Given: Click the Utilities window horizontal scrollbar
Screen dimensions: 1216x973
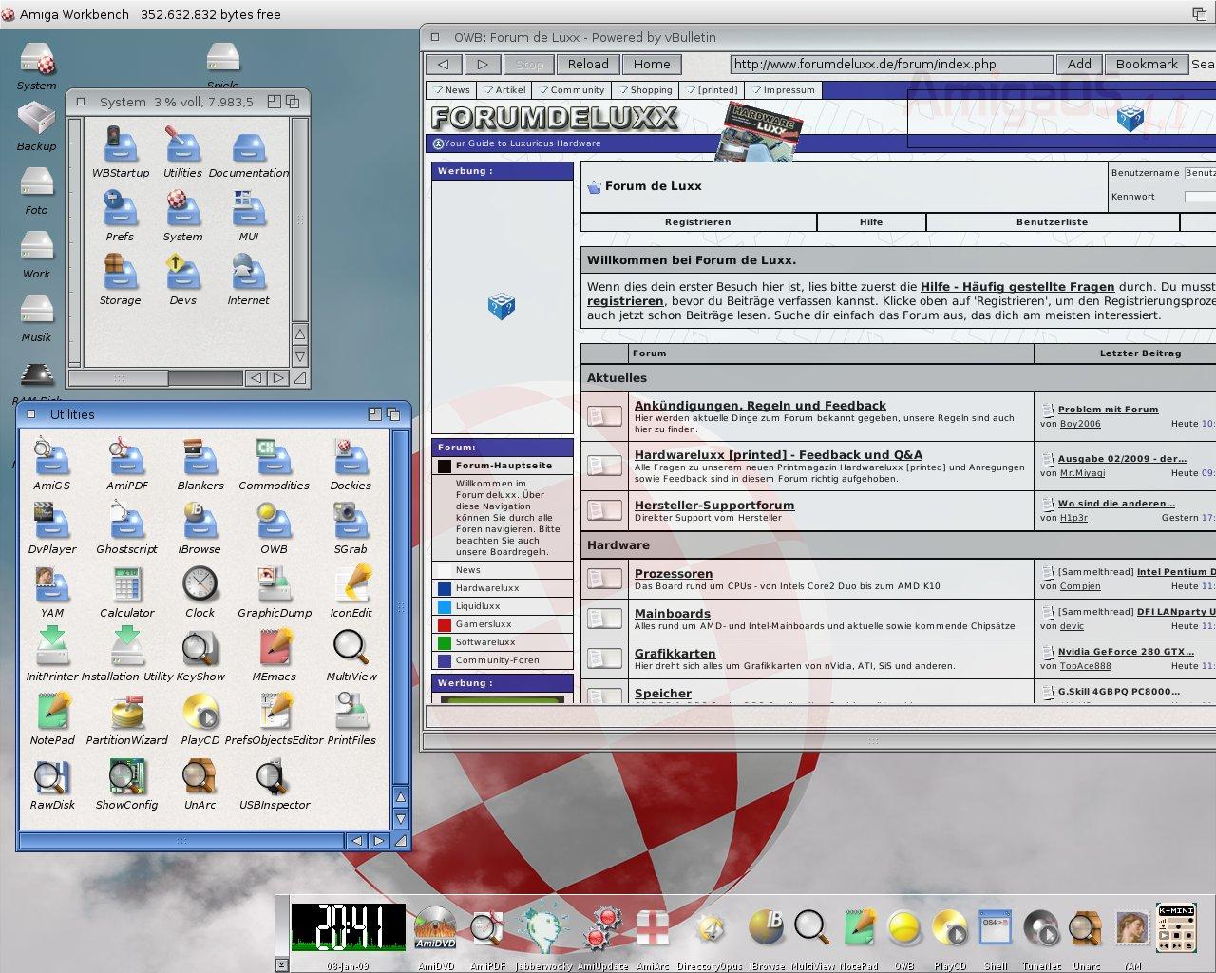Looking at the screenshot, I should (180, 841).
